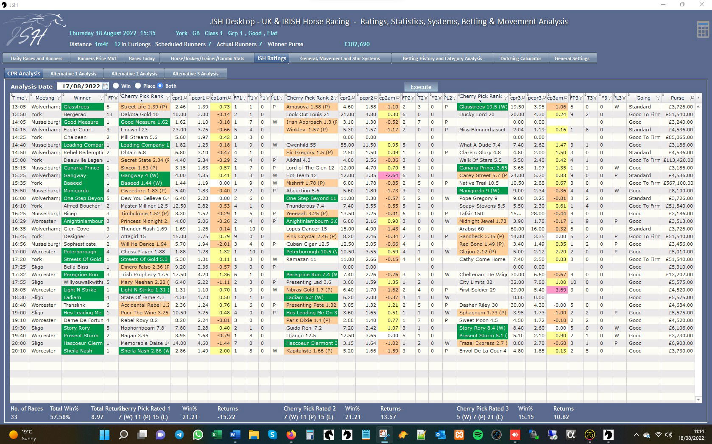Show hidden system tray icons
This screenshot has width=712, height=444.
tap(636, 435)
